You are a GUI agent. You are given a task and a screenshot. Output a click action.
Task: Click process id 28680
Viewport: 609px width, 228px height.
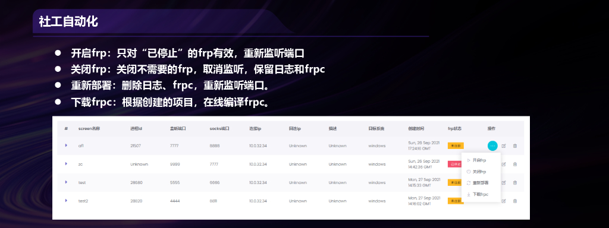pyautogui.click(x=136, y=183)
